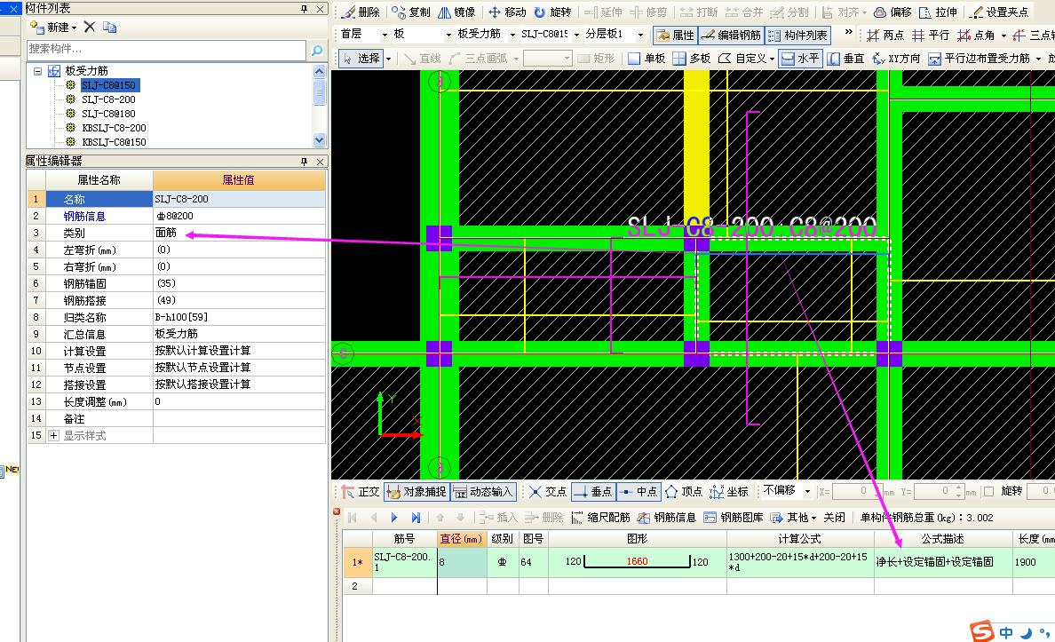Toggle 交点 (intersection) snap
Screen dimensions: 1055x642
coord(548,492)
